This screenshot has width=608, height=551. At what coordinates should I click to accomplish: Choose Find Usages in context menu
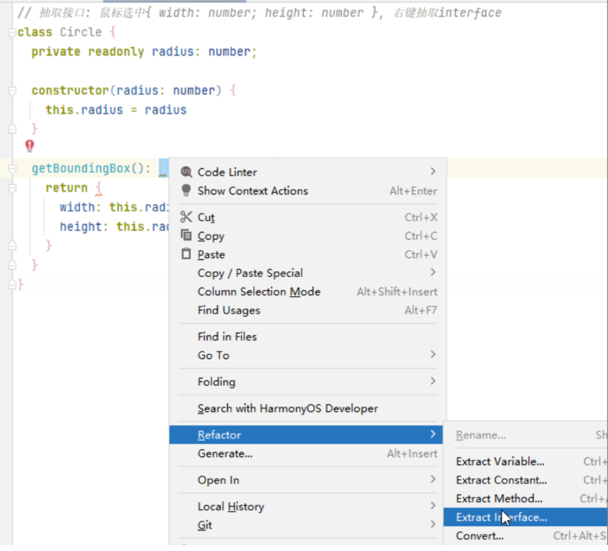pos(229,310)
